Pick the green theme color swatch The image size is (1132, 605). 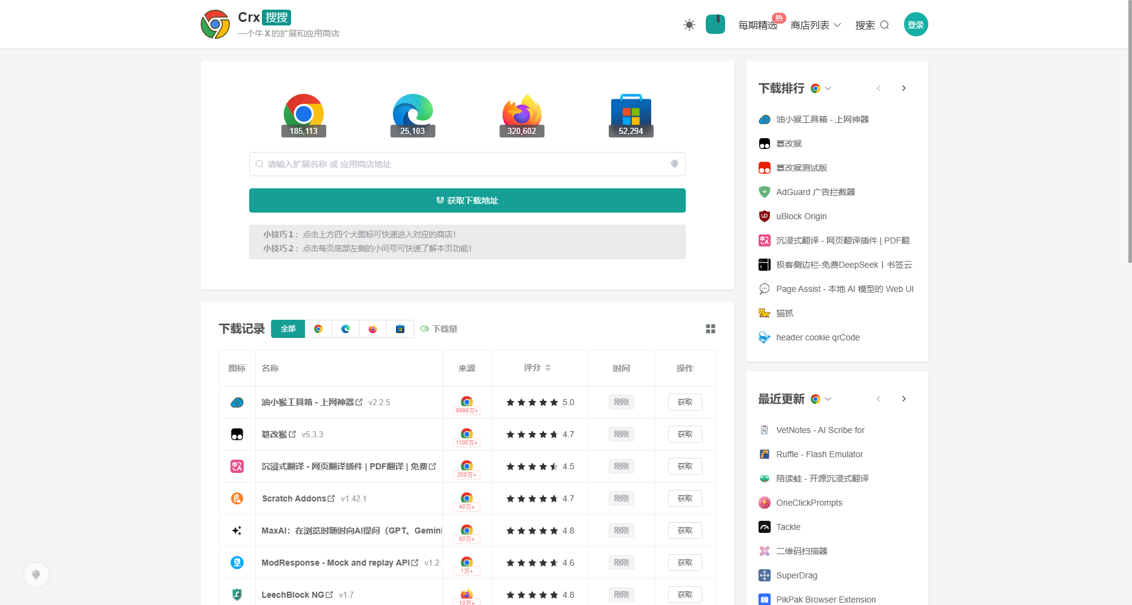point(715,24)
